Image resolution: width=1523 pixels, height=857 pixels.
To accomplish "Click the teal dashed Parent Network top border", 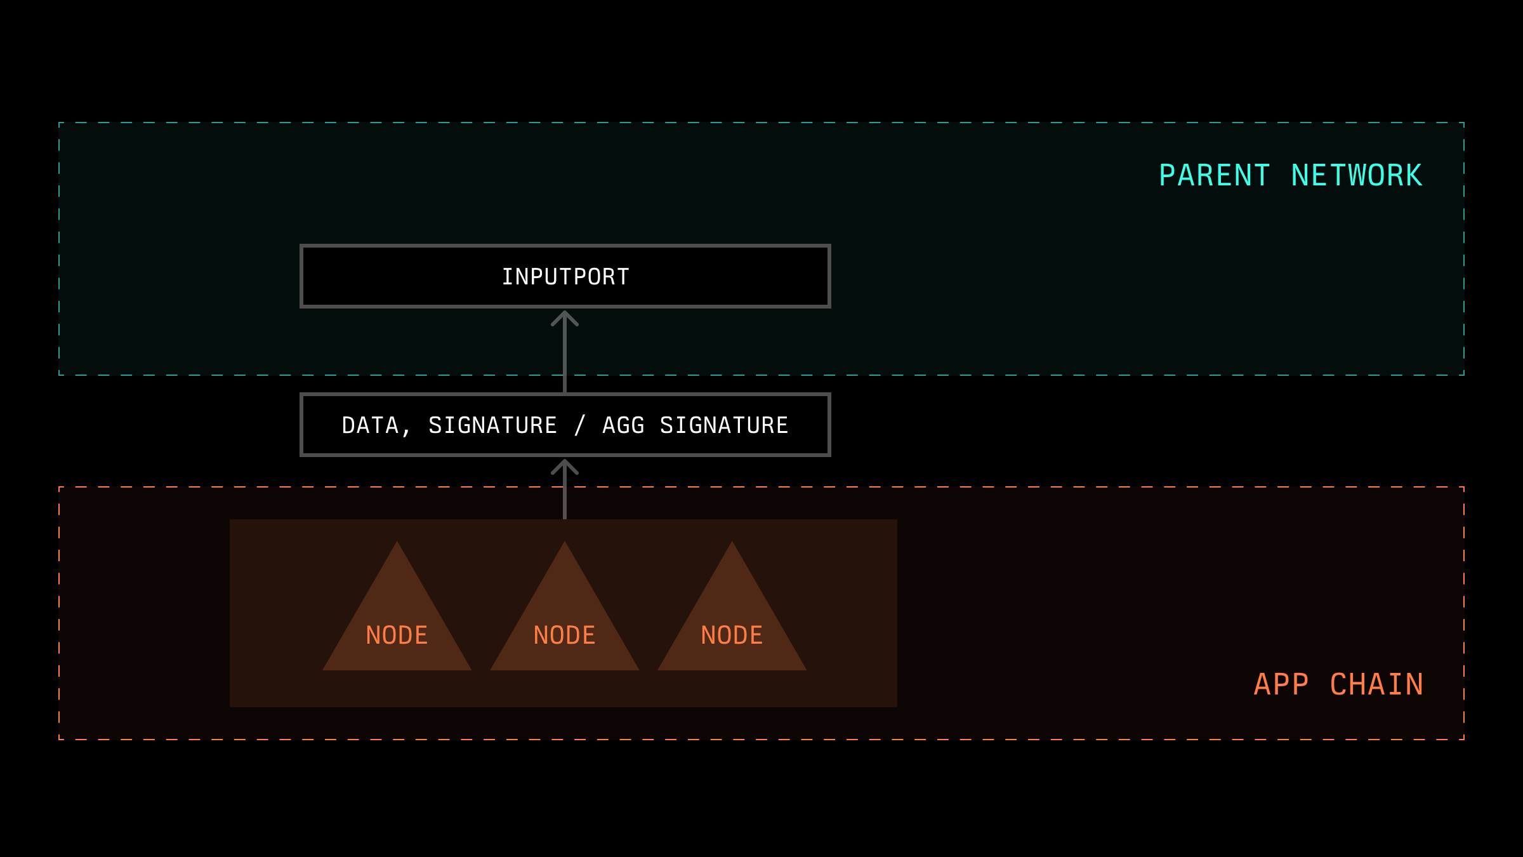I will point(762,123).
